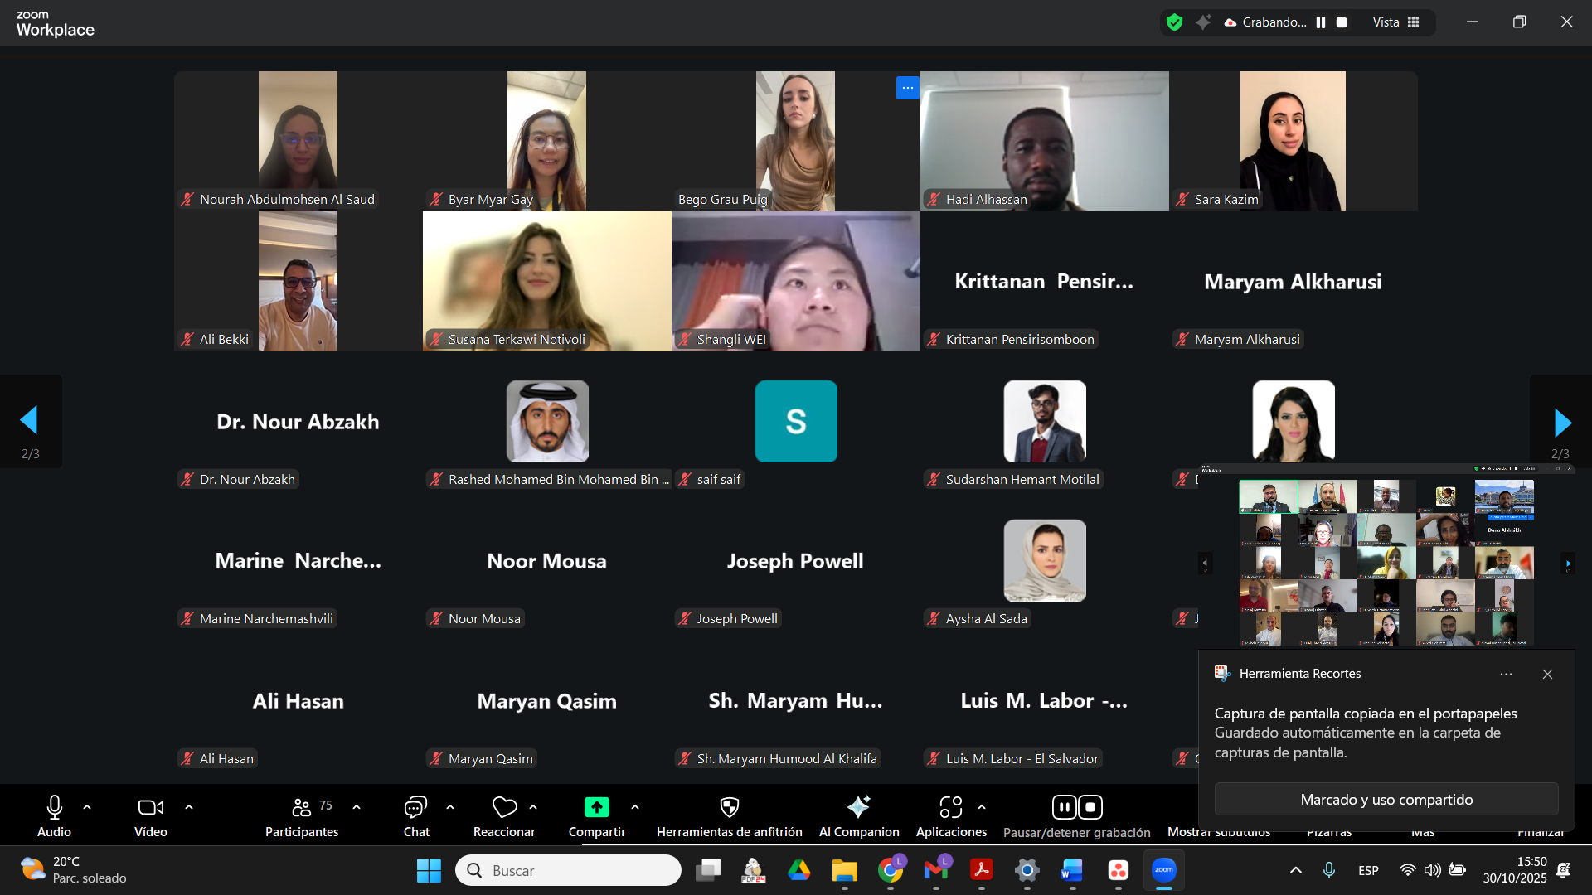This screenshot has height=895, width=1592.
Task: Expand audio options arrow
Action: [x=87, y=806]
